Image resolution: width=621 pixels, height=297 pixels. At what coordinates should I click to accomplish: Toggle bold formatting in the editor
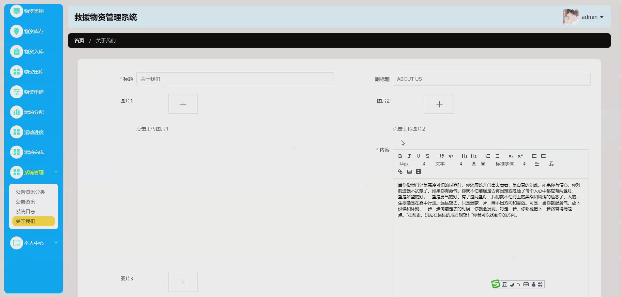click(400, 156)
